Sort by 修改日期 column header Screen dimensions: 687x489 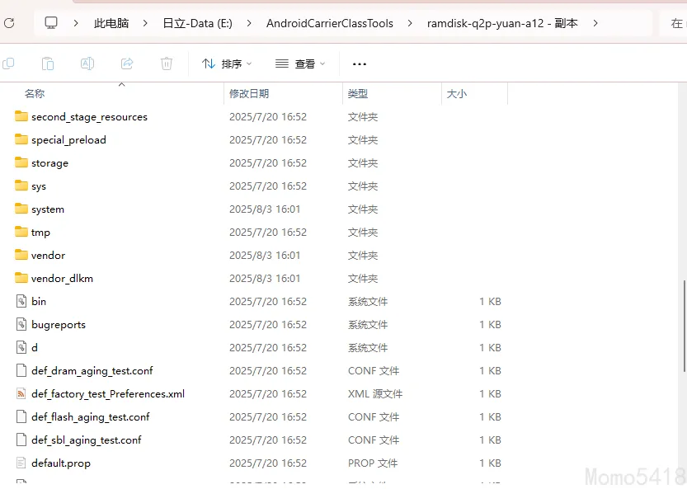tap(249, 94)
